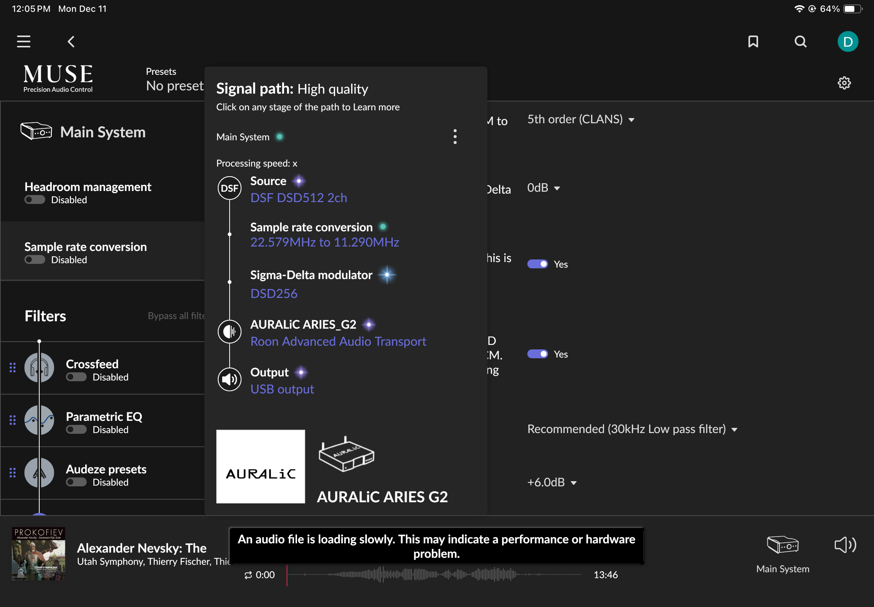Open the three-dot menu in Signal path
Viewport: 874px width, 607px height.
(455, 137)
